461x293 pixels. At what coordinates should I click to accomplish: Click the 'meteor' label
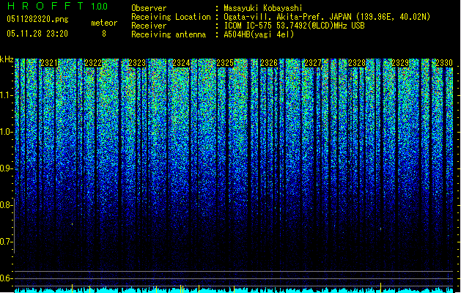(104, 23)
